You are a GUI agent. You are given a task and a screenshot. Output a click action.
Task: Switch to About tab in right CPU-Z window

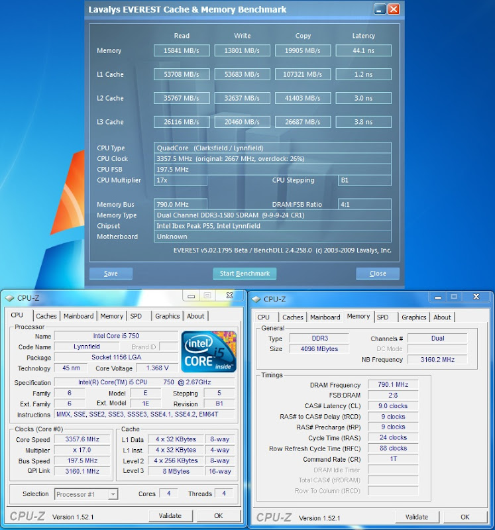click(442, 317)
